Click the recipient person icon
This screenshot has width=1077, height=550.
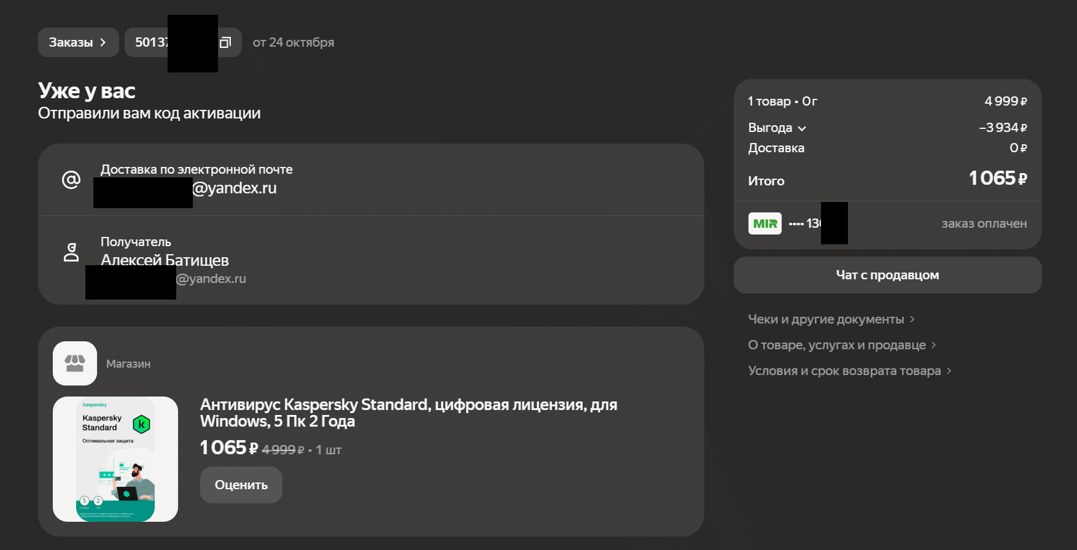pyautogui.click(x=71, y=252)
